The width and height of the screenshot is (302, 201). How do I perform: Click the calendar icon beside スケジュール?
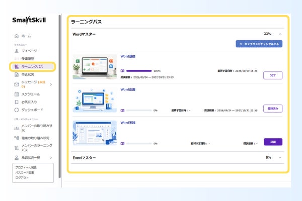click(x=17, y=94)
